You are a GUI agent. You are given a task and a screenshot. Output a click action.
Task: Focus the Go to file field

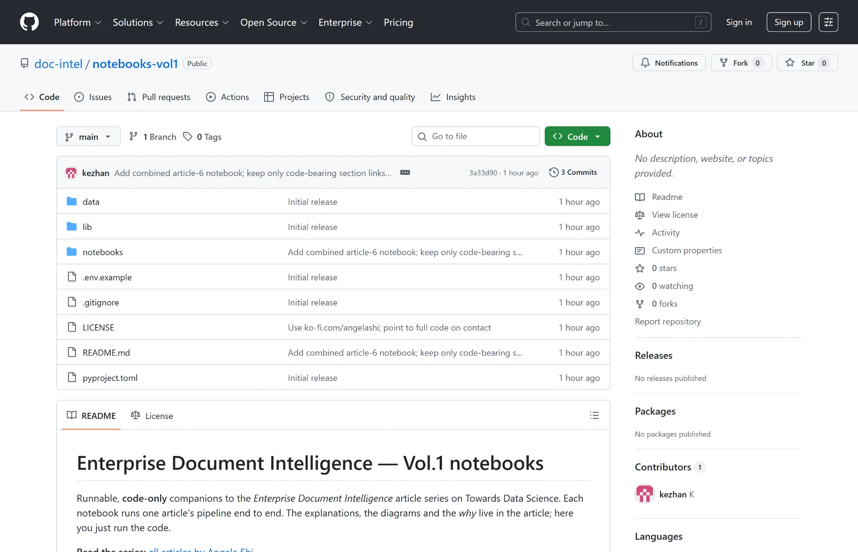coord(475,136)
